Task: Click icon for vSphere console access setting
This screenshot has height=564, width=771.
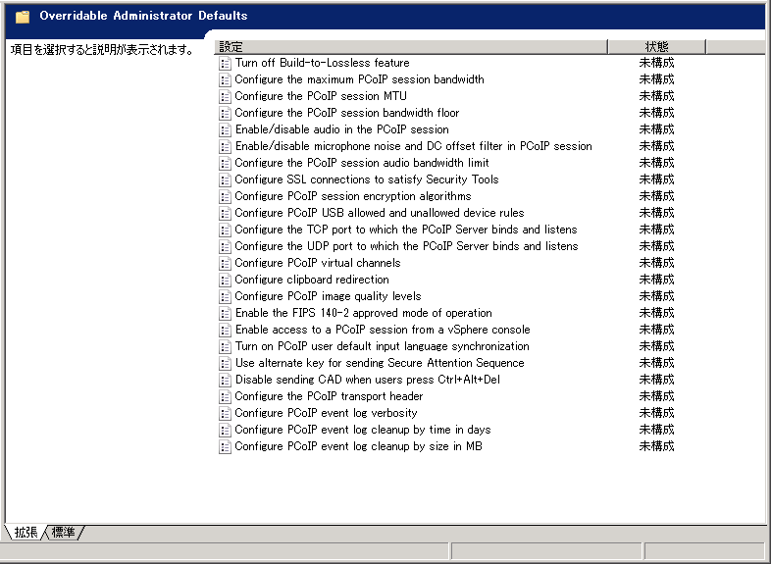Action: pyautogui.click(x=225, y=331)
